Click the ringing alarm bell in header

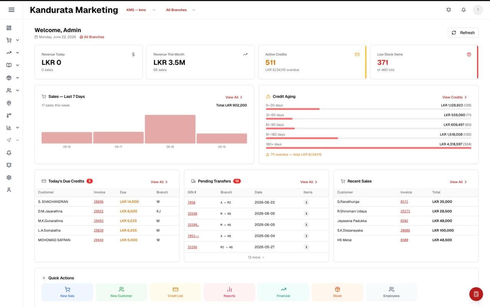[449, 10]
